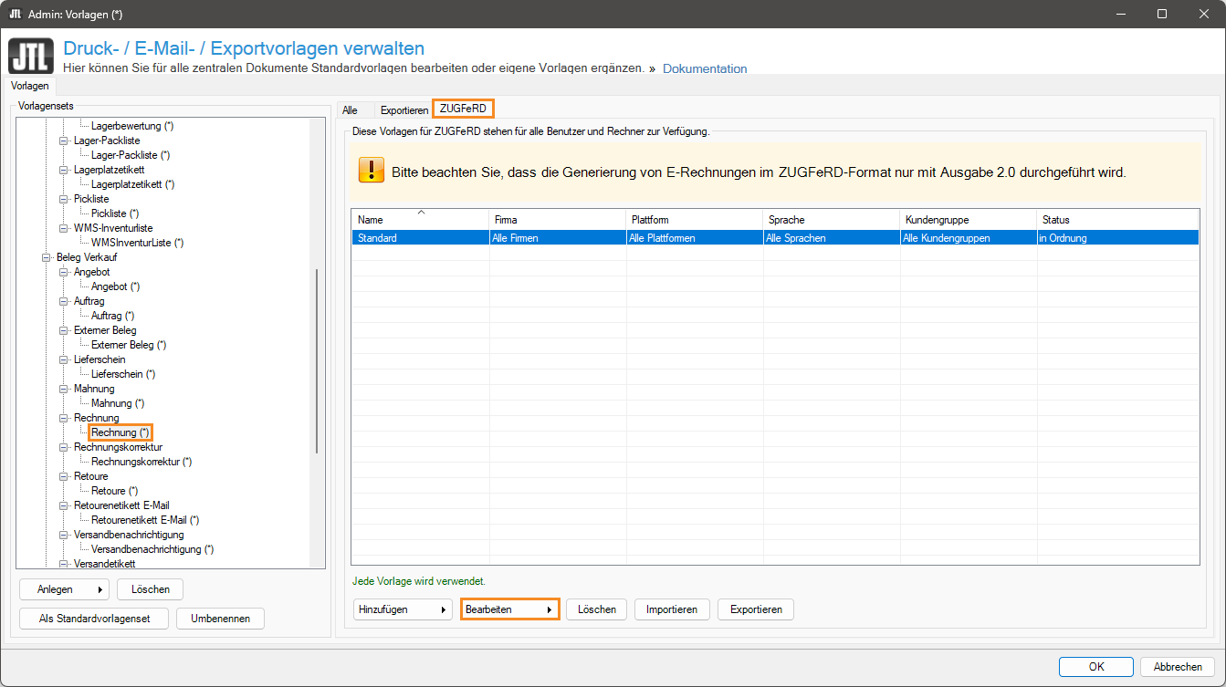Click Als Standardvorlagenset button
Image resolution: width=1226 pixels, height=687 pixels.
94,619
